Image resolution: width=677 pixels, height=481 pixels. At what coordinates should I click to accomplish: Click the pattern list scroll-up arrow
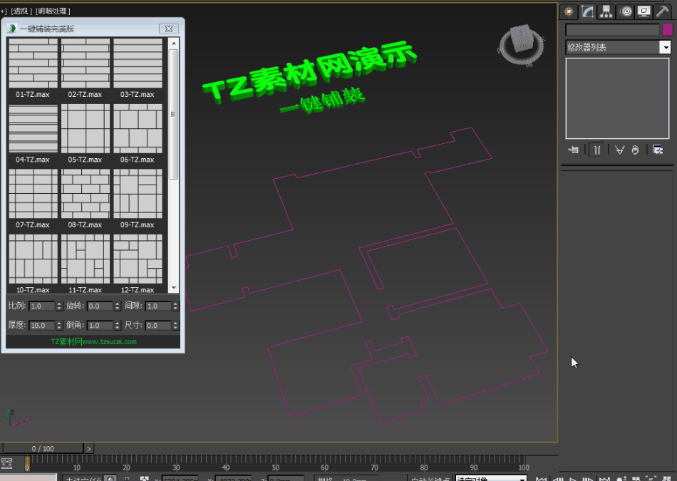[174, 43]
